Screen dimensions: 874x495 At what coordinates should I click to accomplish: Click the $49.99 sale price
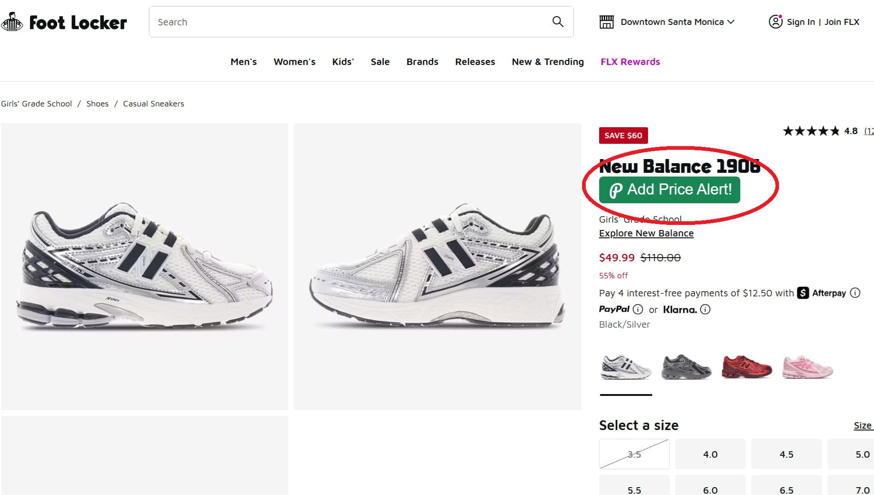(x=617, y=258)
